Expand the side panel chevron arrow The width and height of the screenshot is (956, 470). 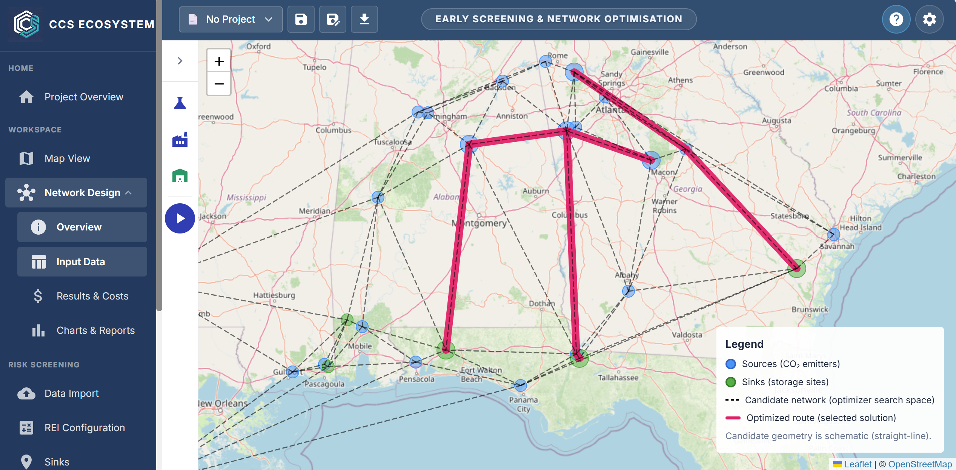(x=180, y=61)
